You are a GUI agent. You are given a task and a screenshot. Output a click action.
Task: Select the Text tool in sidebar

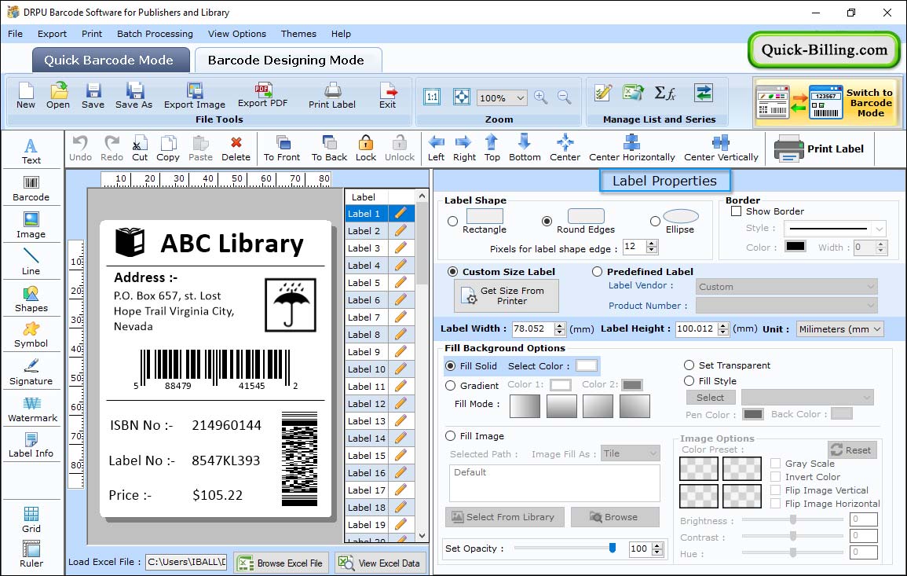31,152
